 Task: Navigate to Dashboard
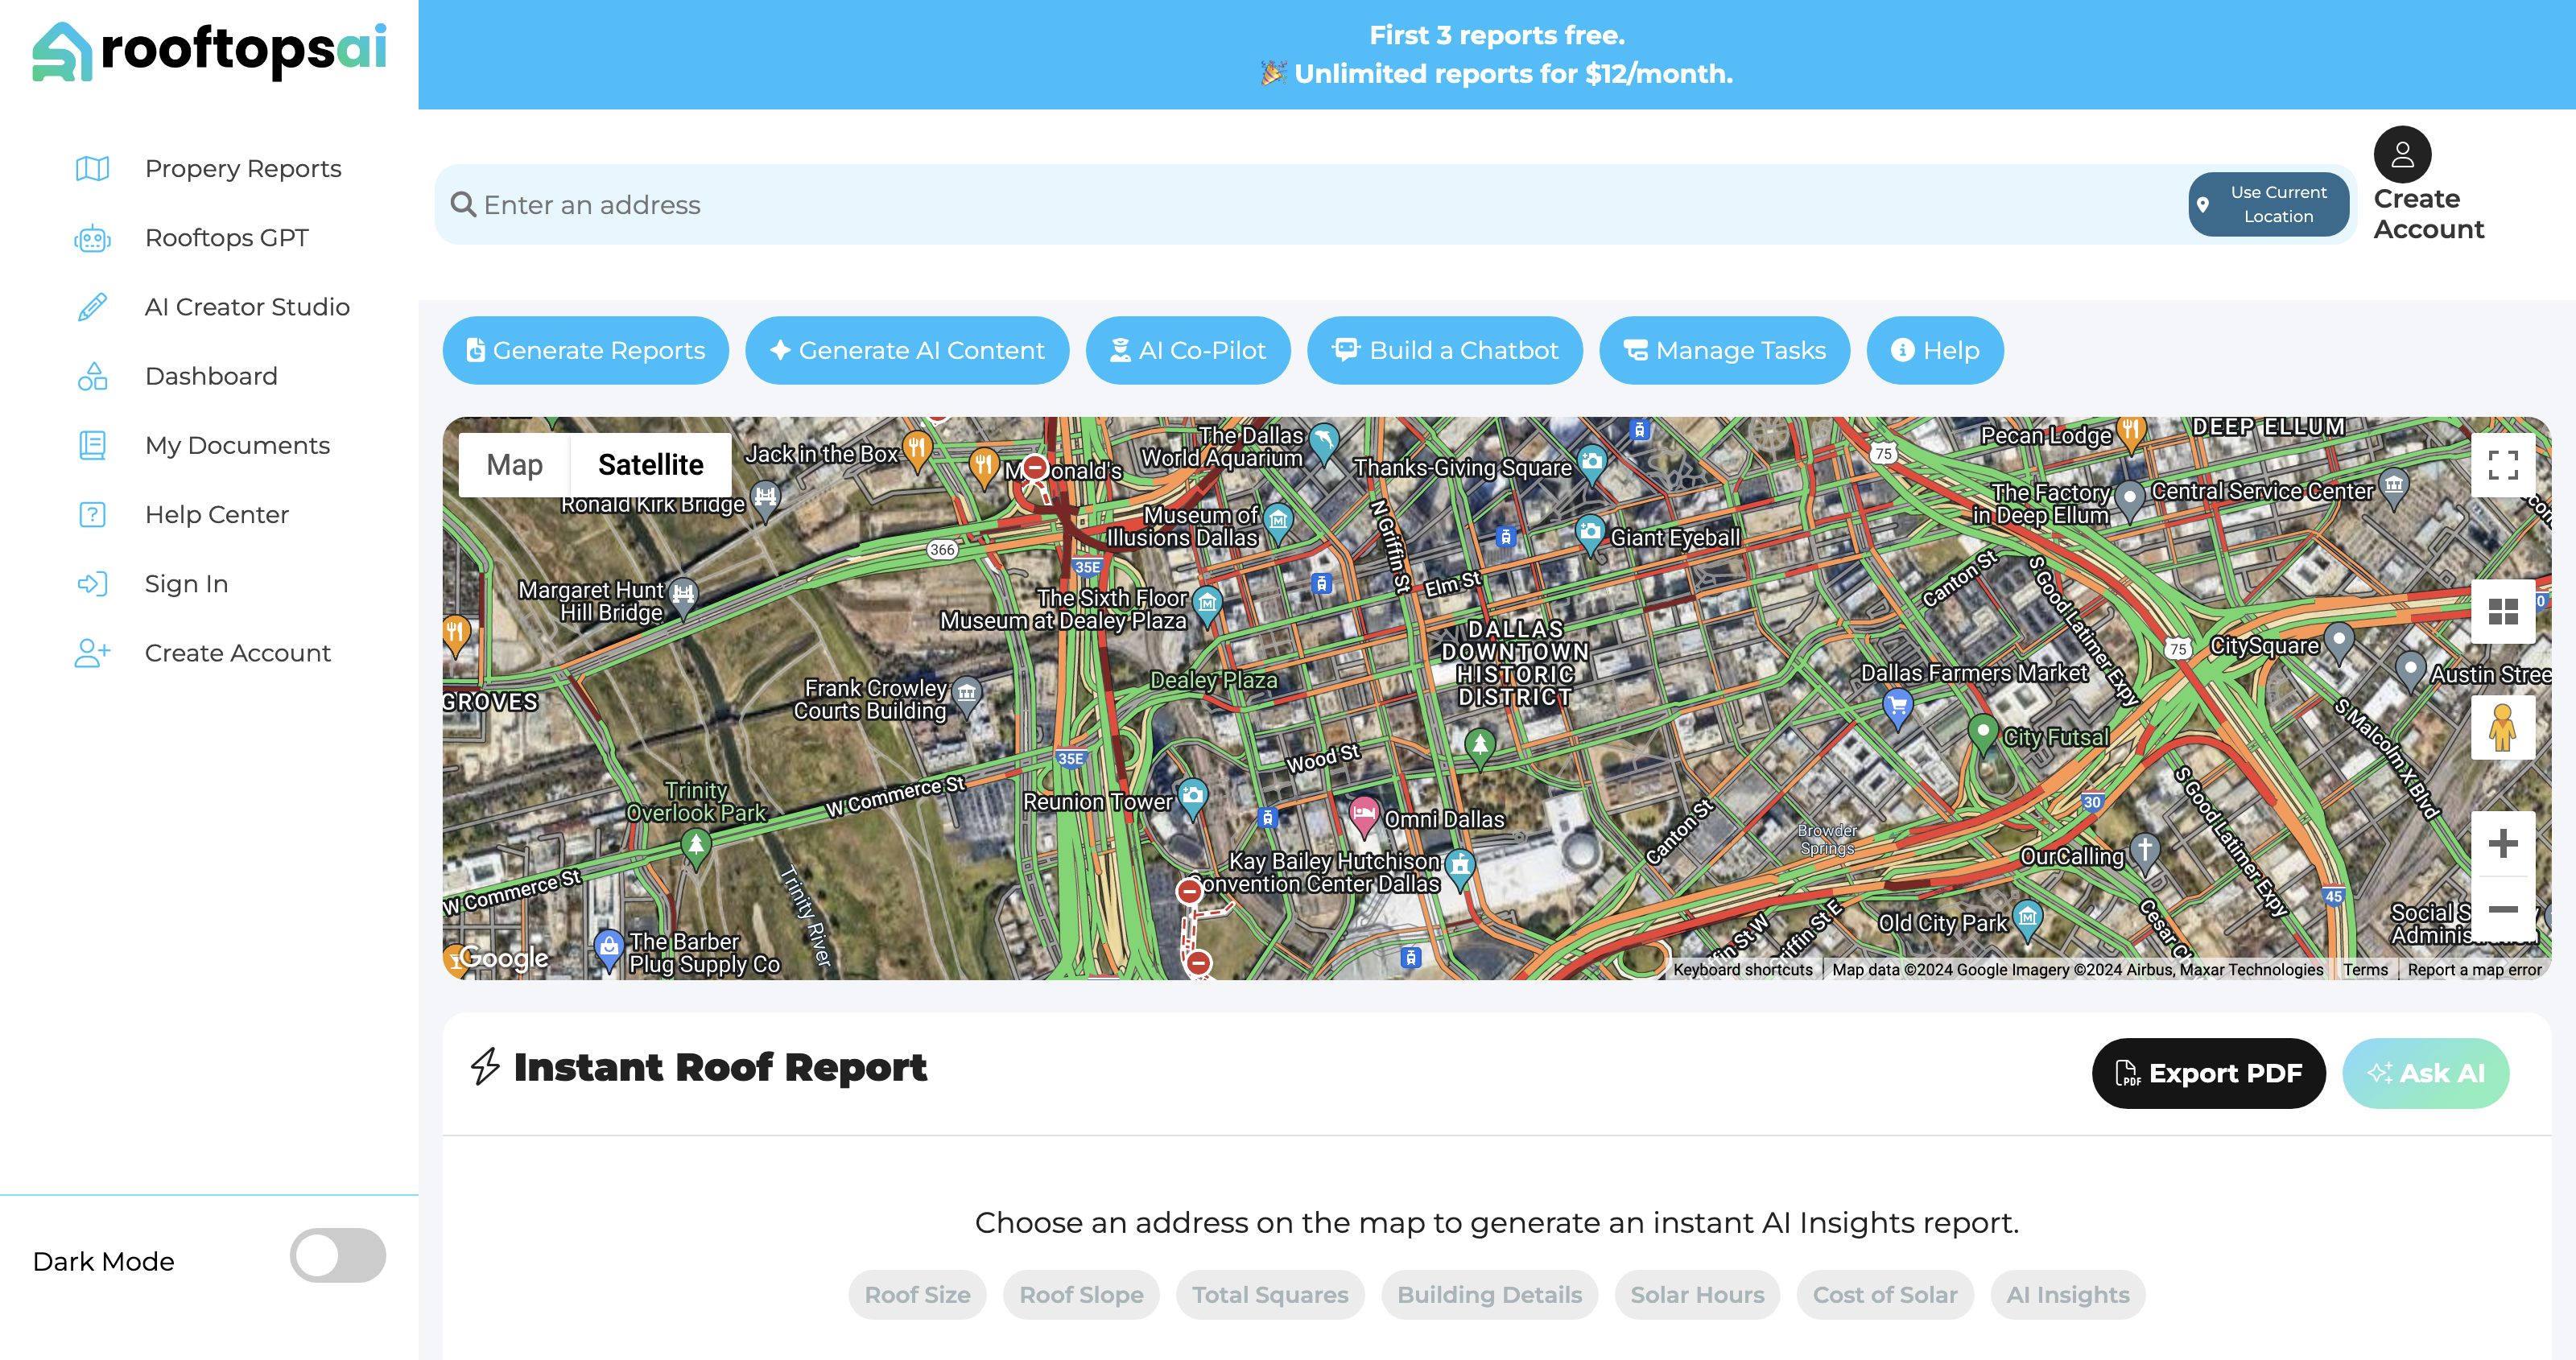click(x=211, y=376)
